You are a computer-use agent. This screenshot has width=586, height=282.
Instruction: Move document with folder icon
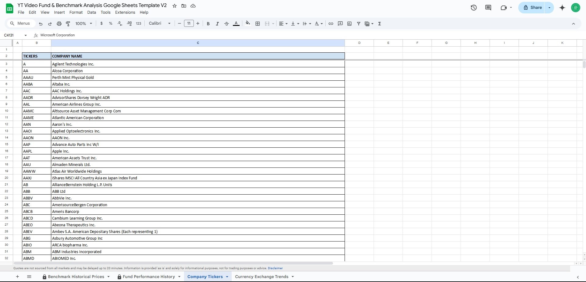coord(184,6)
